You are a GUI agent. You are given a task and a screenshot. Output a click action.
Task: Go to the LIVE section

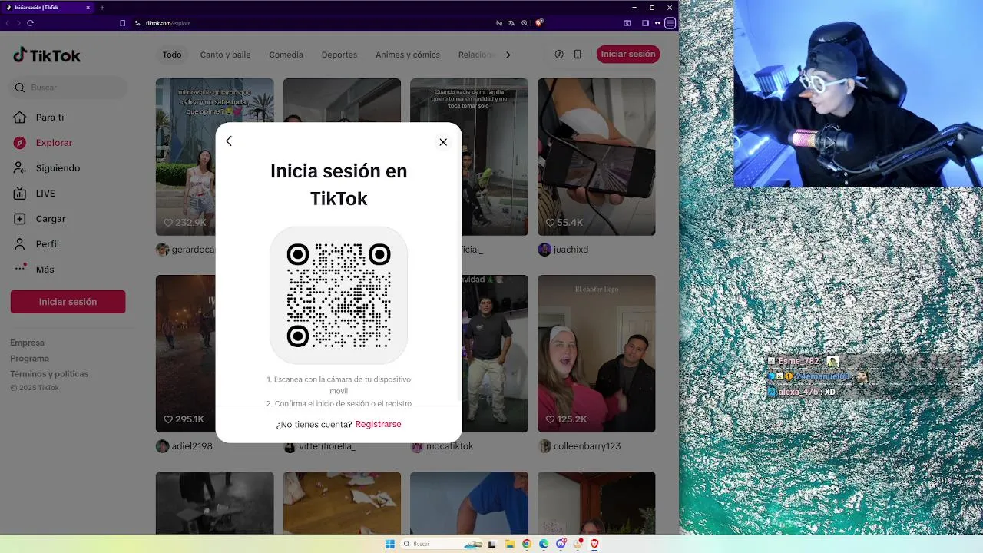pyautogui.click(x=45, y=194)
